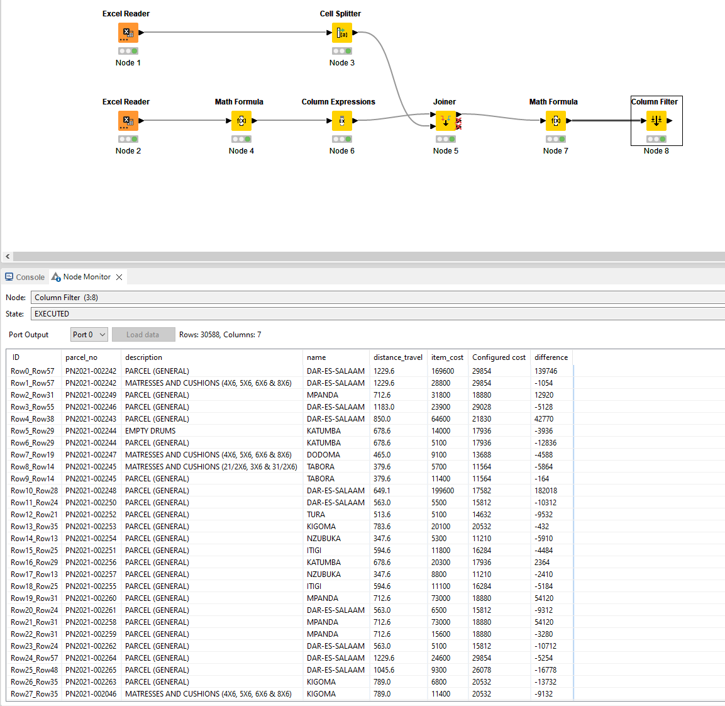This screenshot has height=706, width=725.
Task: Click the Node Monitor tab icon
Action: (56, 277)
